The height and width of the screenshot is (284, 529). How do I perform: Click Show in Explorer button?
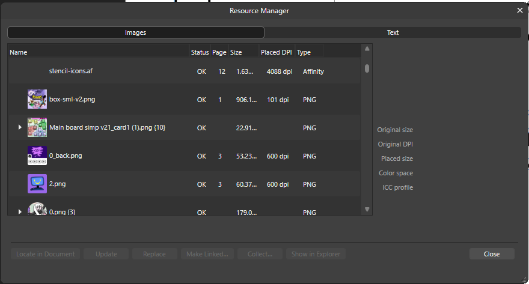coord(316,254)
